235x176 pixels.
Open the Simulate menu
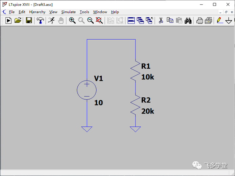pos(69,12)
